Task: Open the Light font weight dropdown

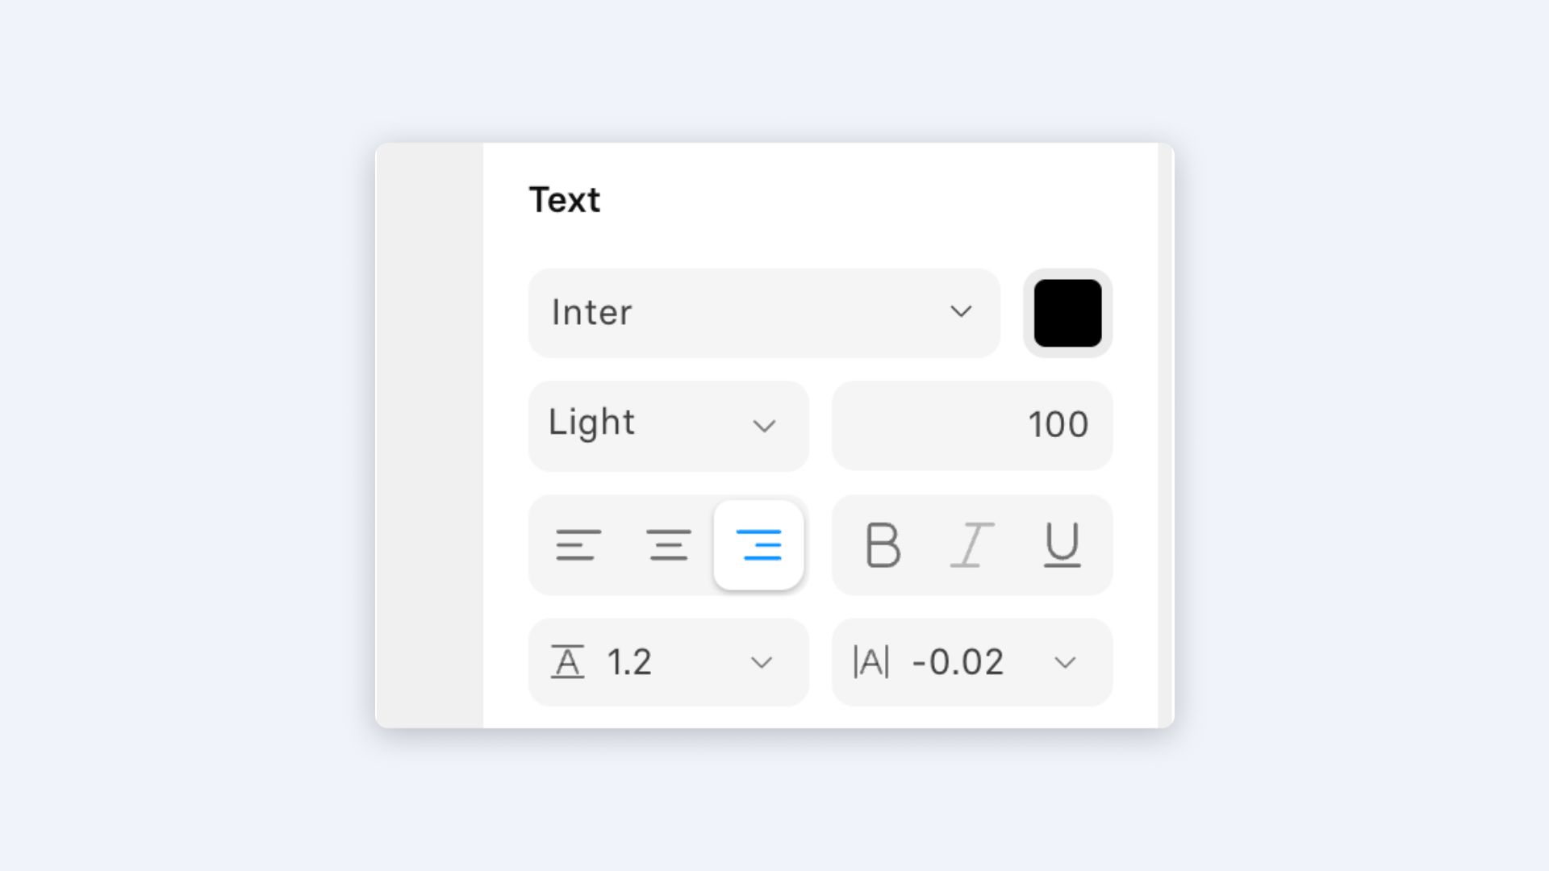Action: (669, 426)
